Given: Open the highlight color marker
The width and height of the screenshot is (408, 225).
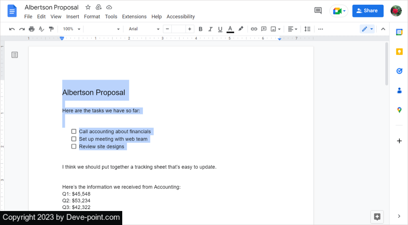Looking at the screenshot, I should pyautogui.click(x=240, y=29).
